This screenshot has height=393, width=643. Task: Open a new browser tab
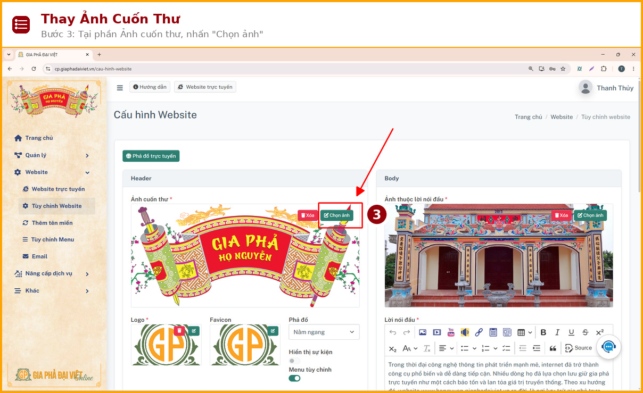(99, 54)
